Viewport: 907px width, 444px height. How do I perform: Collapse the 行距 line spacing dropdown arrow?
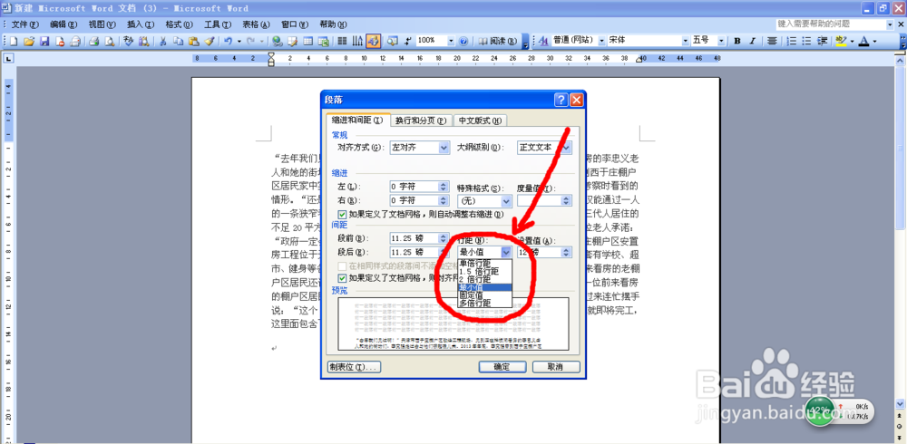coord(506,252)
